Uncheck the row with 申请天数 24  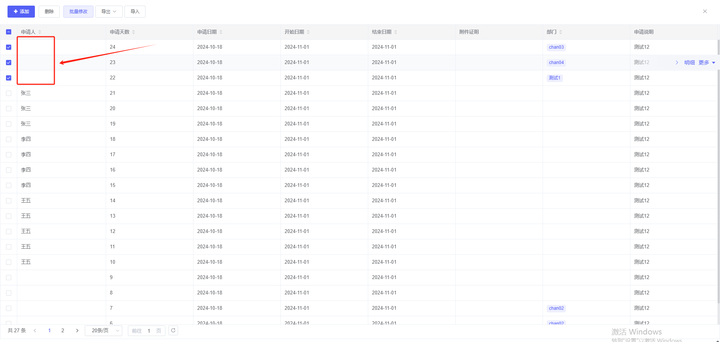coord(9,47)
